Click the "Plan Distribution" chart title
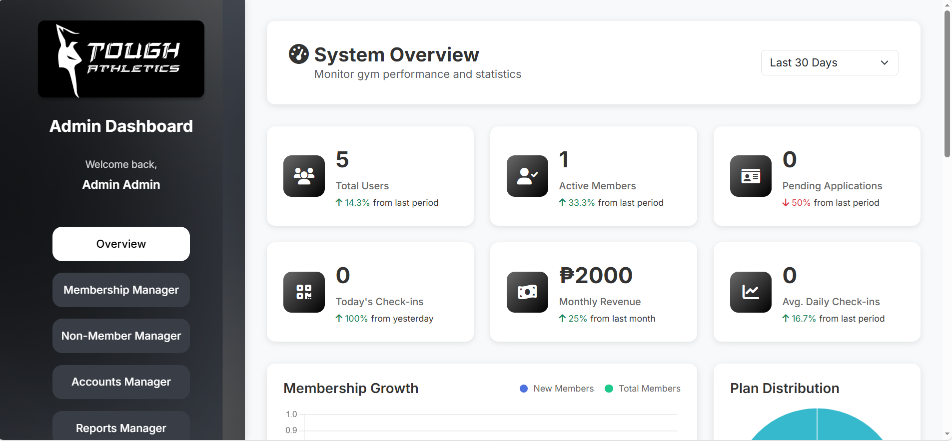This screenshot has width=952, height=441. [785, 388]
